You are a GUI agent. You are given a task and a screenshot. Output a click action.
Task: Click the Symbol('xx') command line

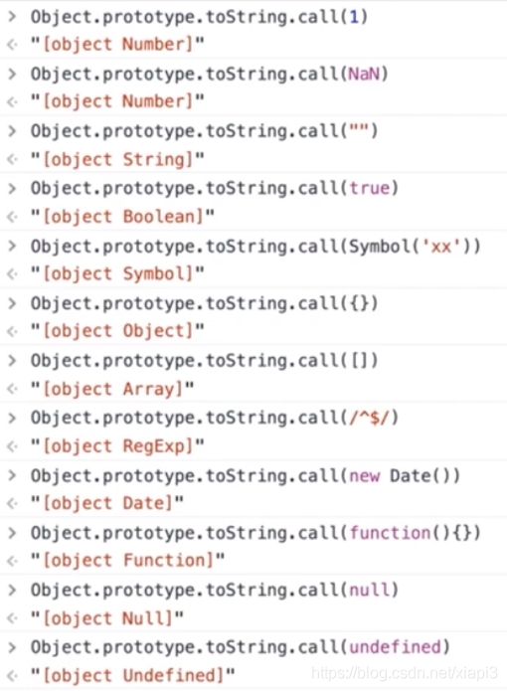click(255, 246)
